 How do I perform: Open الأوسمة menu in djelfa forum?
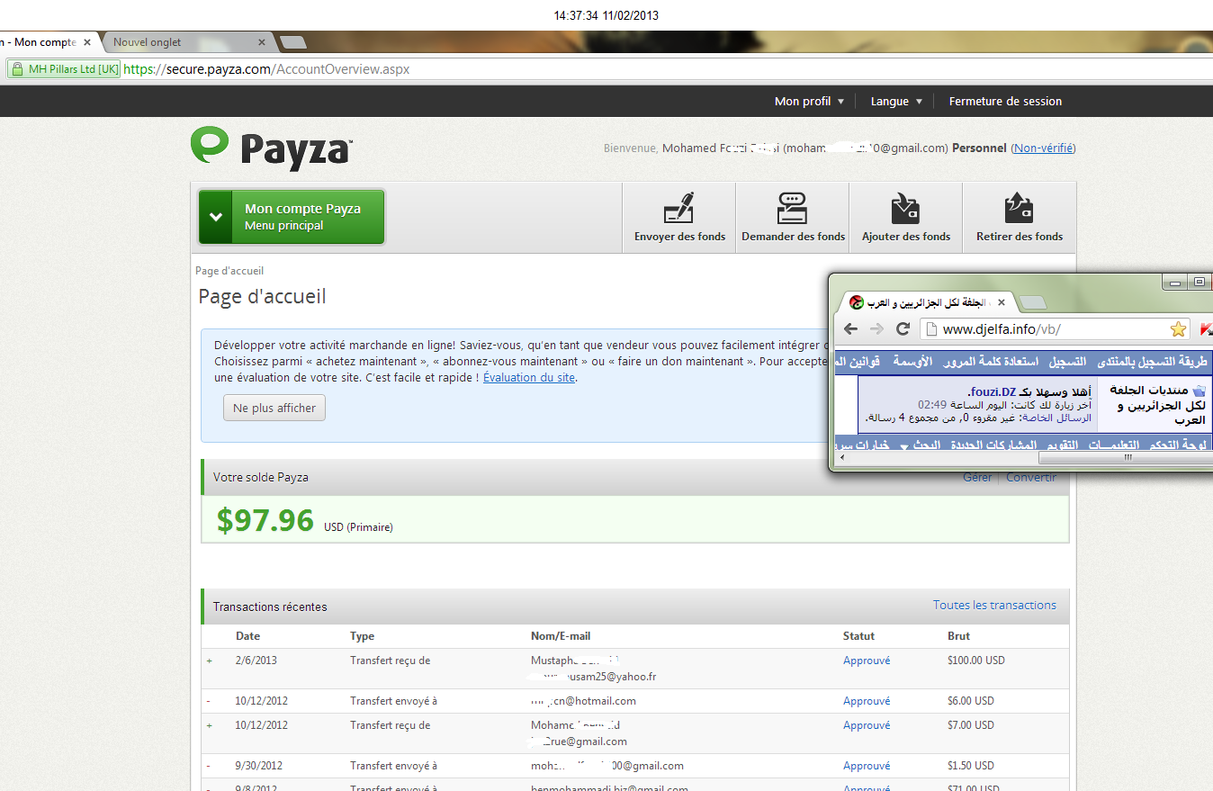coord(913,362)
